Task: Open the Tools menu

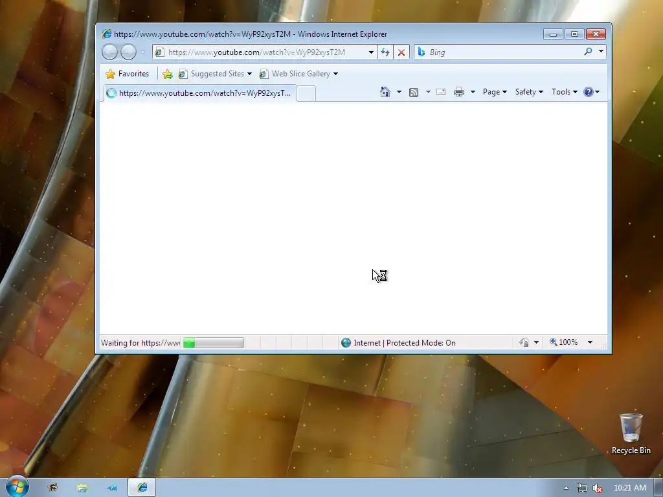Action: (564, 92)
